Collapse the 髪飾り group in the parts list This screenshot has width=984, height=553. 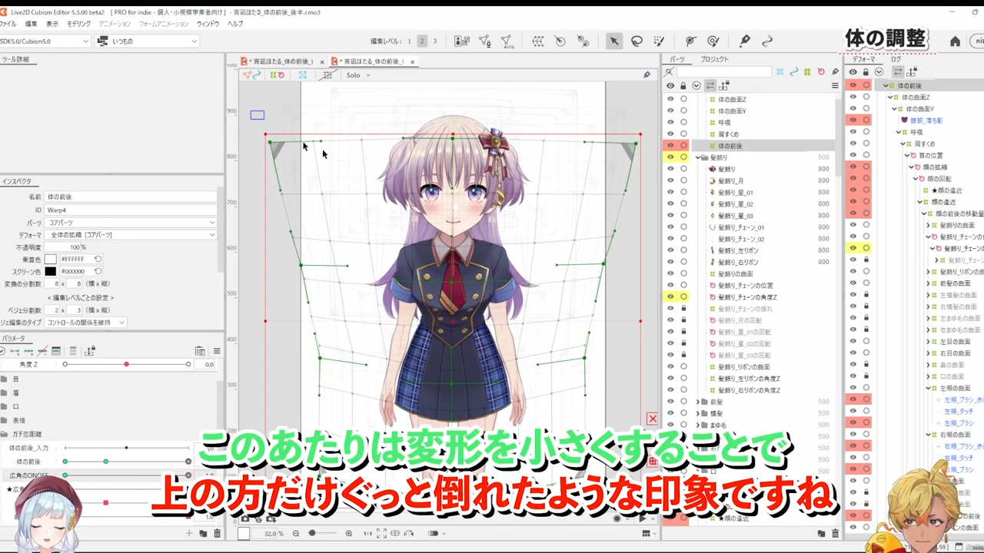point(696,157)
